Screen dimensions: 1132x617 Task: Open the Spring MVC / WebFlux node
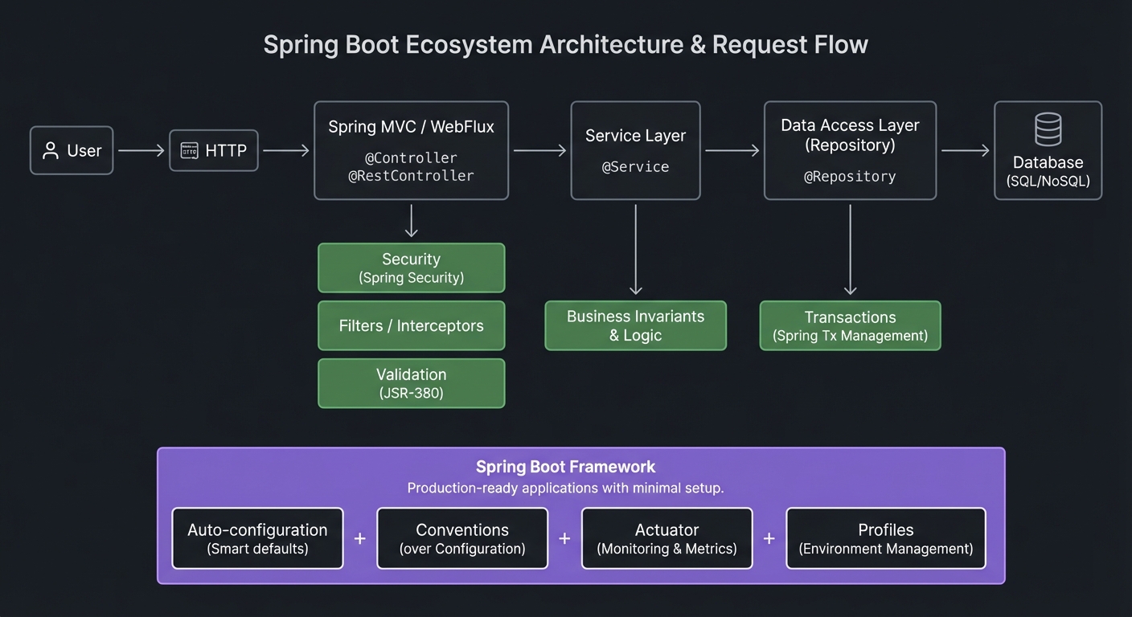point(411,150)
